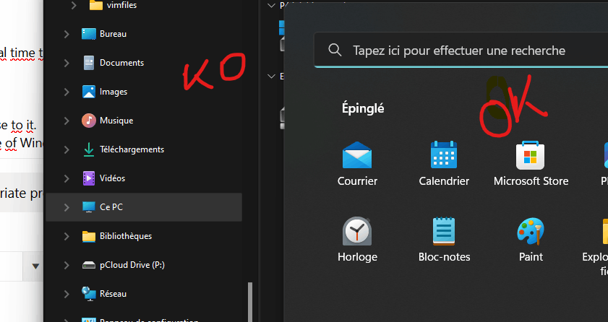Click the Réseau network icon
This screenshot has height=322, width=608.
(89, 294)
